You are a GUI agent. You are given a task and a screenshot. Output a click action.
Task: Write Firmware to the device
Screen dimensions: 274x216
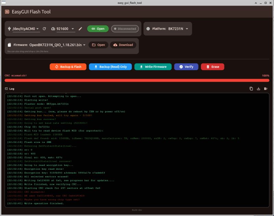(153, 67)
